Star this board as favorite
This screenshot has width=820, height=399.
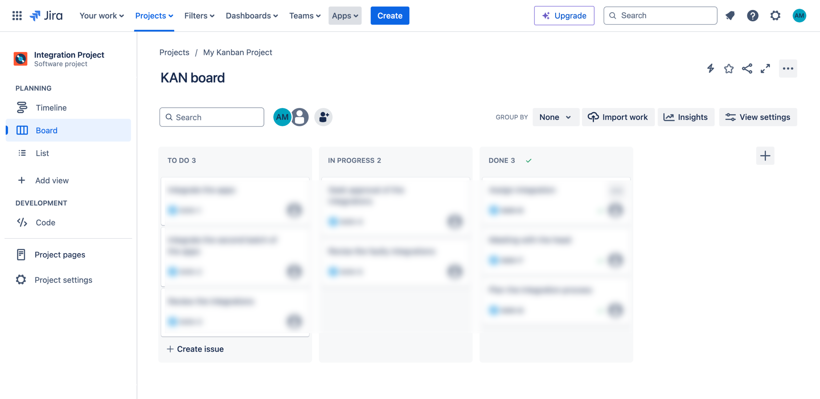pos(729,68)
